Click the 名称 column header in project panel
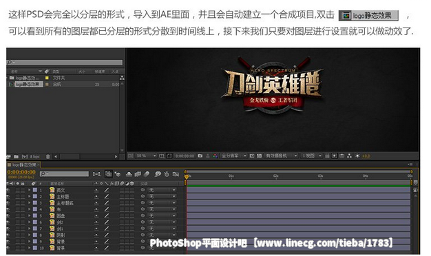Viewport: 431px width, 256px height. [x=14, y=72]
